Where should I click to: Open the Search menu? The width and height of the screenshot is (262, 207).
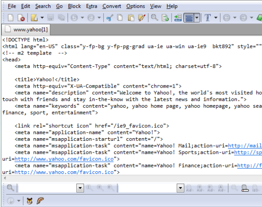(x=43, y=6)
